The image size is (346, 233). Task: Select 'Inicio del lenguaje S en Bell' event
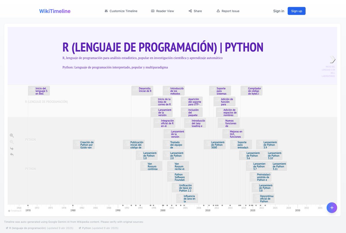(39, 91)
